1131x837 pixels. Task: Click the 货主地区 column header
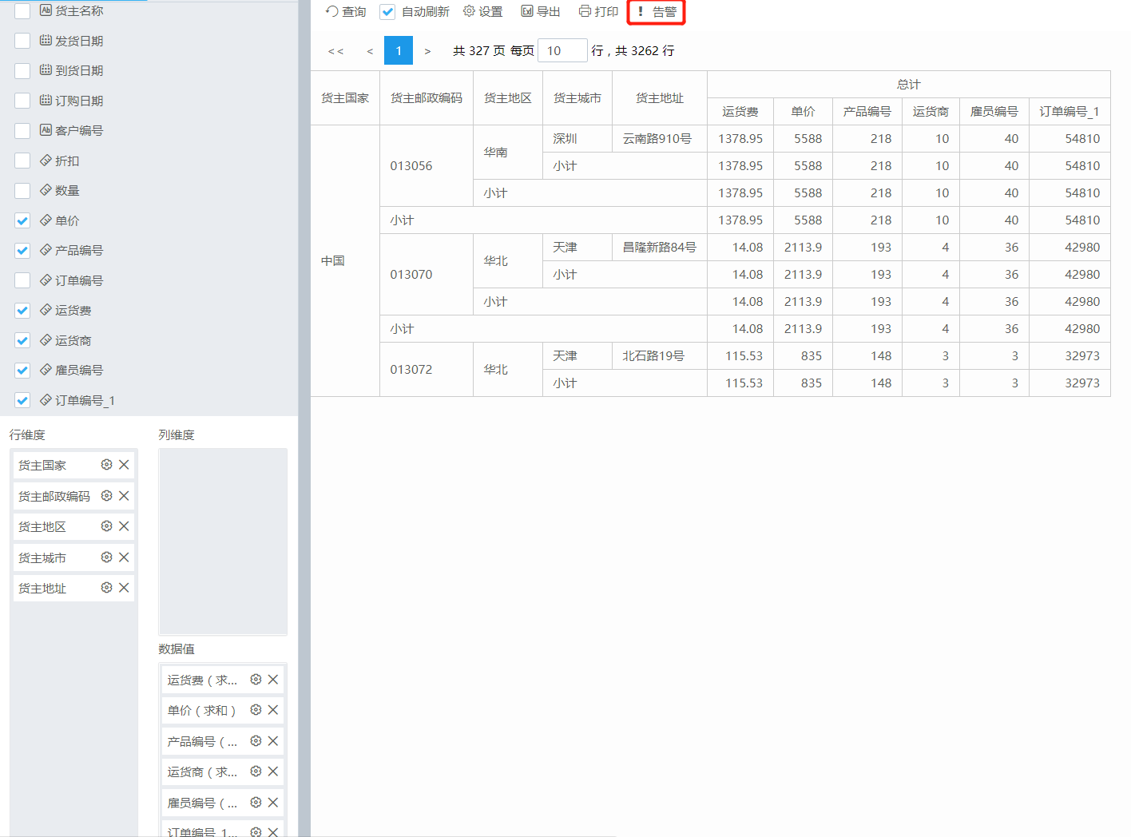pyautogui.click(x=508, y=98)
